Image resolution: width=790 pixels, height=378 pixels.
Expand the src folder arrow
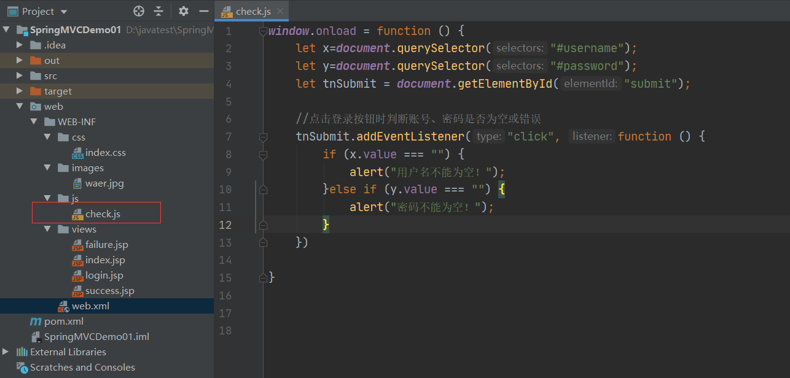[20, 75]
